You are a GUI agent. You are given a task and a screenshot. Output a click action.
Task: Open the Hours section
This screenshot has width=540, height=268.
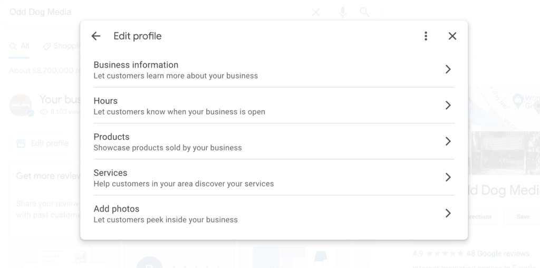coord(274,106)
